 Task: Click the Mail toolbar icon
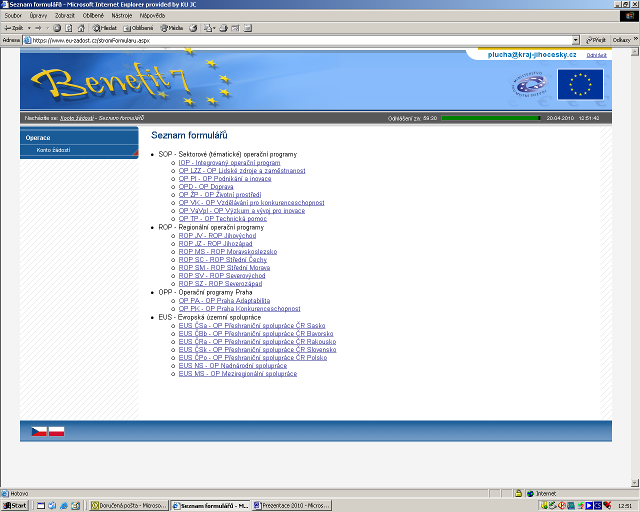[x=209, y=28]
